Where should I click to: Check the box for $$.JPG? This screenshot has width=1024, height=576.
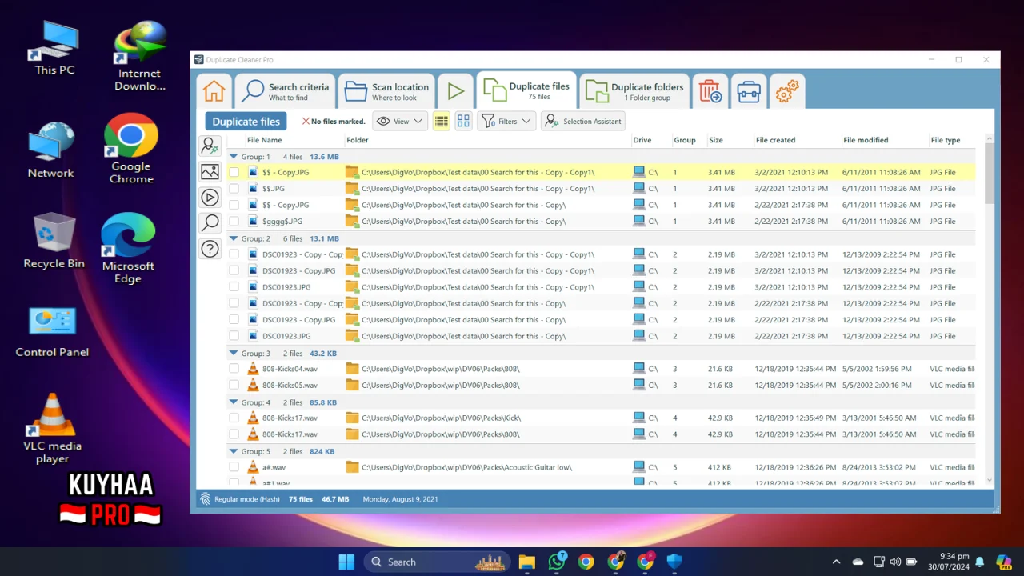(234, 189)
